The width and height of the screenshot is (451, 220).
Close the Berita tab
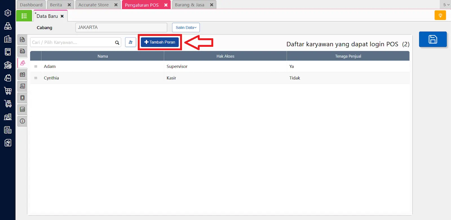[x=69, y=5]
